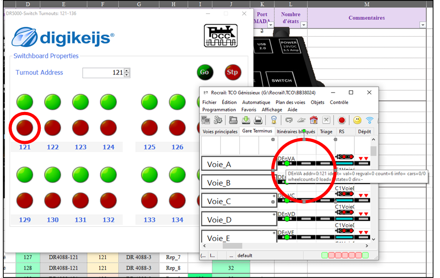Image resolution: width=440 pixels, height=278 pixels.
Task: Click the boxed X icon in Rocrail toolbar
Action: click(326, 120)
